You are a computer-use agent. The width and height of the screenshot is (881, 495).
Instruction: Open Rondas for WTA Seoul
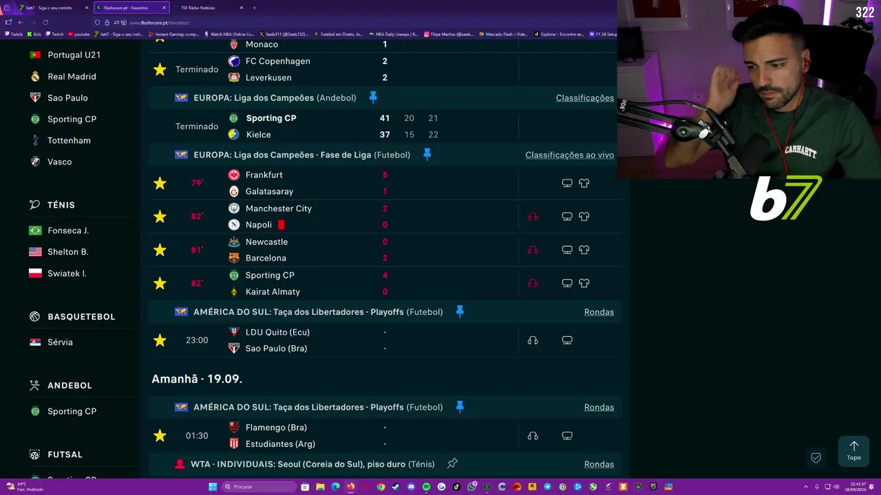(x=599, y=464)
